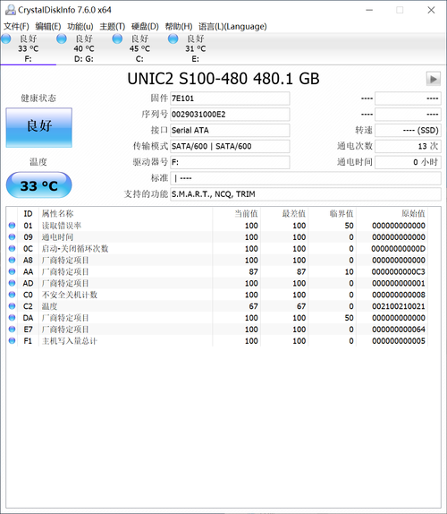Switch to the 31 °C E: drive tab
The height and width of the screenshot is (514, 447).
click(x=196, y=48)
